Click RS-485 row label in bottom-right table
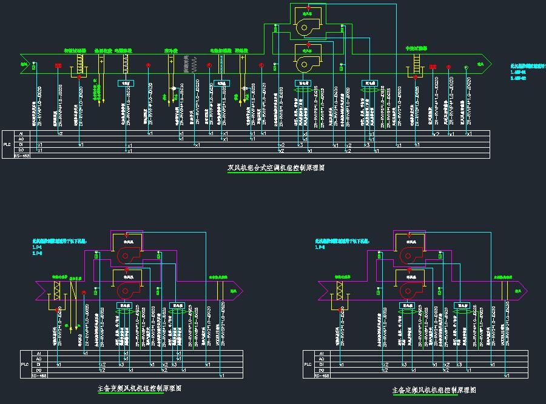Image resolution: width=546 pixels, height=404 pixels. 323,376
